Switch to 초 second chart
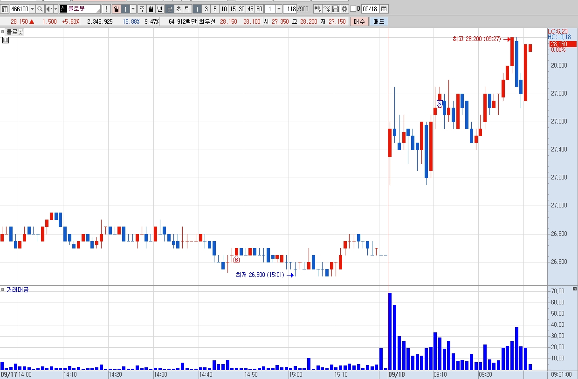 point(179,9)
